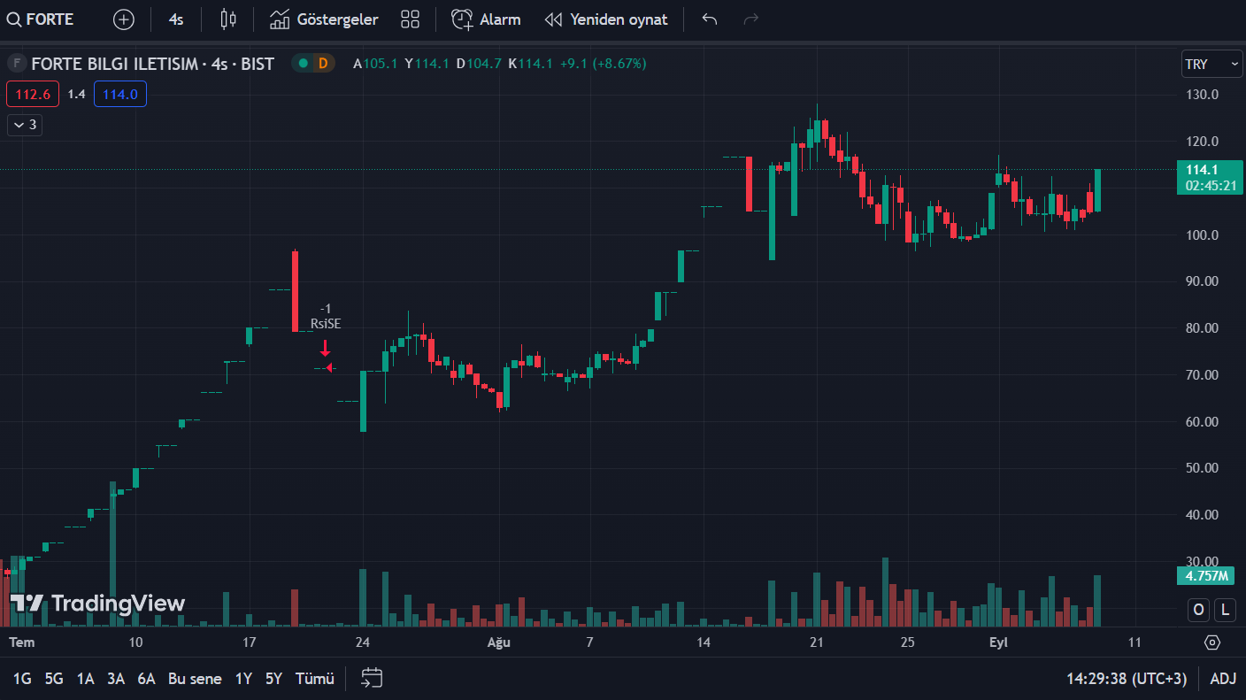
Task: Open symbol search for FORTE
Action: point(41,19)
